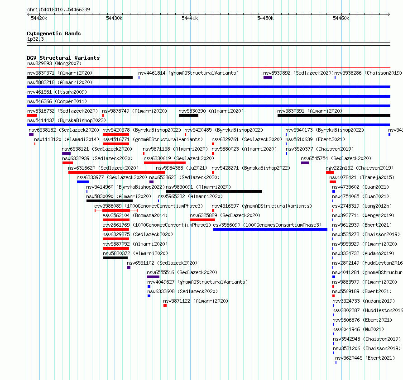
Task: Open the nsv4461814 gnomADStructuralVariants label
Action: pyautogui.click(x=188, y=73)
